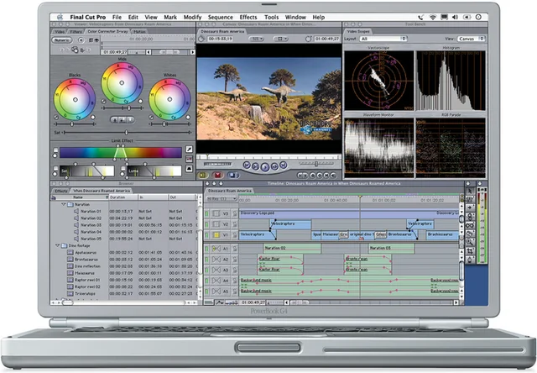Open the Apple menu icon

tap(60, 17)
